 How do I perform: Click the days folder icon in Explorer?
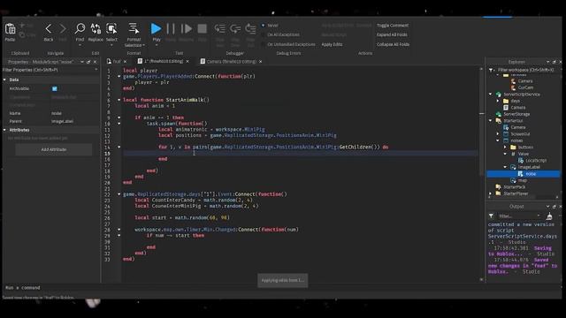(x=506, y=101)
